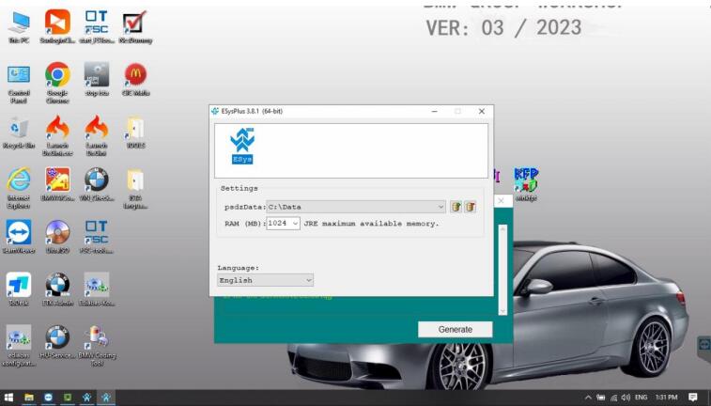This screenshot has height=406, width=711.
Task: Open This PC desktop icon
Action: pos(19,26)
